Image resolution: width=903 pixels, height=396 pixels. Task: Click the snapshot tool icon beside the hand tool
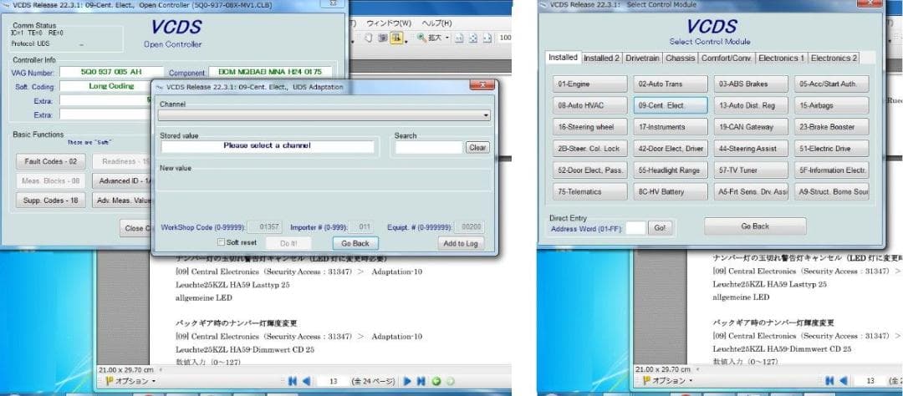(382, 38)
